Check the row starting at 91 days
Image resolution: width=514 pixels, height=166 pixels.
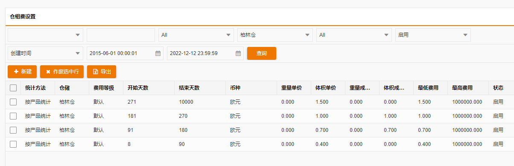[13, 130]
